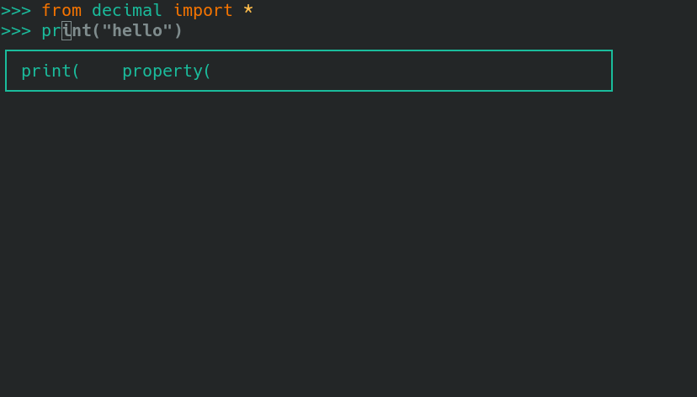This screenshot has width=697, height=397.
Task: Click the block cursor on letter "i"
Action: point(67,31)
